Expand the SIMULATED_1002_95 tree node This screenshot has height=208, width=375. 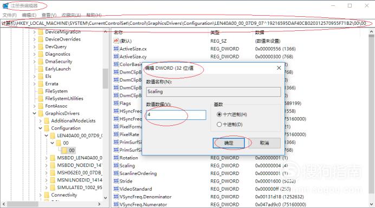47,187
